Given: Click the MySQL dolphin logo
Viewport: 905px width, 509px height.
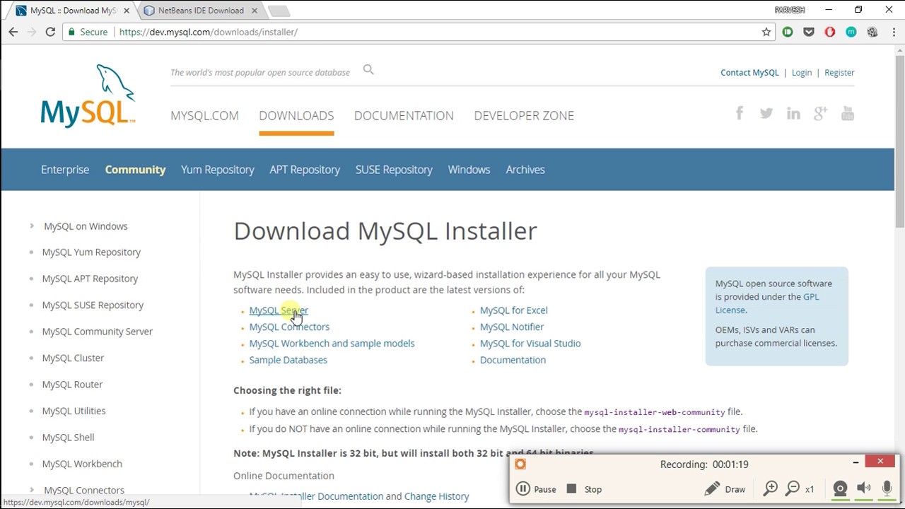Looking at the screenshot, I should pos(88,95).
